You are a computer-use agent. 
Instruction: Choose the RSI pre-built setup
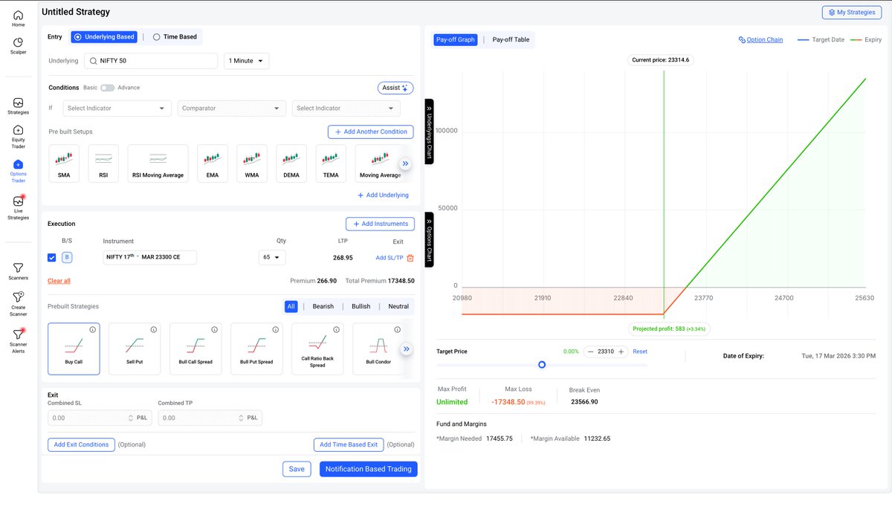[103, 164]
